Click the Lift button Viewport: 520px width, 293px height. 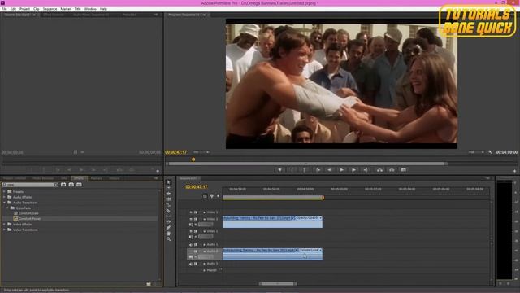tap(379, 170)
